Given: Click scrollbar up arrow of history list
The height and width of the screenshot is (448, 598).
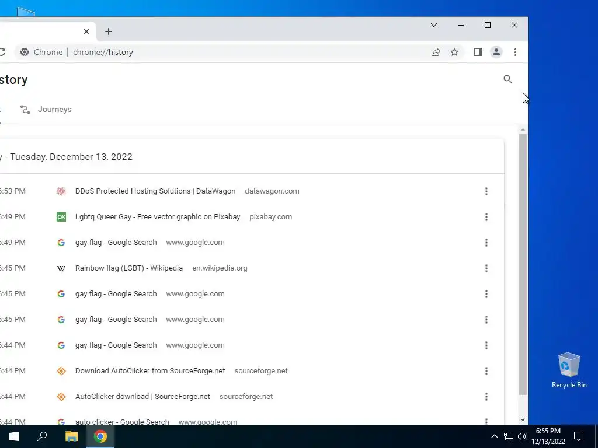Looking at the screenshot, I should click(523, 130).
